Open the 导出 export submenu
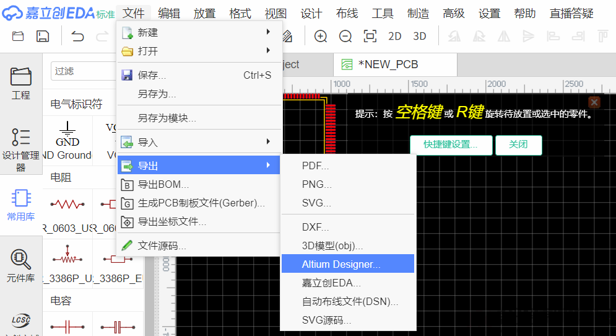616x336 pixels. click(x=199, y=166)
